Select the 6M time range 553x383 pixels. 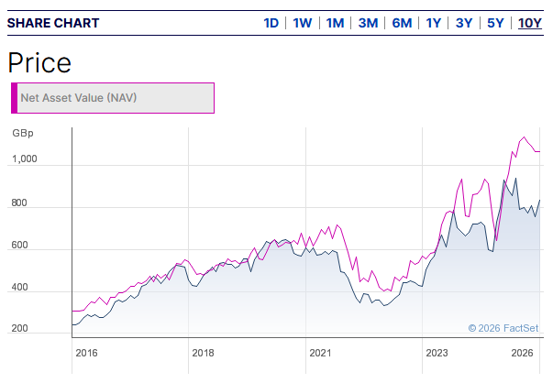[402, 23]
